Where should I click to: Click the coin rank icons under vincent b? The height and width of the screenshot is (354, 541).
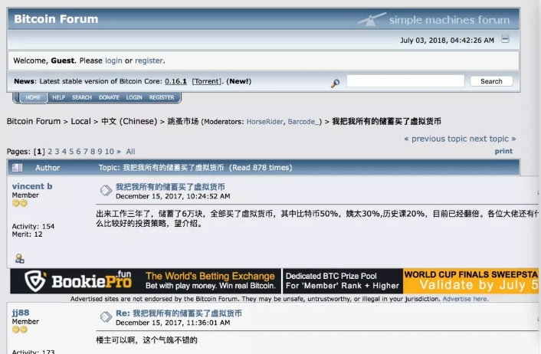(20, 203)
